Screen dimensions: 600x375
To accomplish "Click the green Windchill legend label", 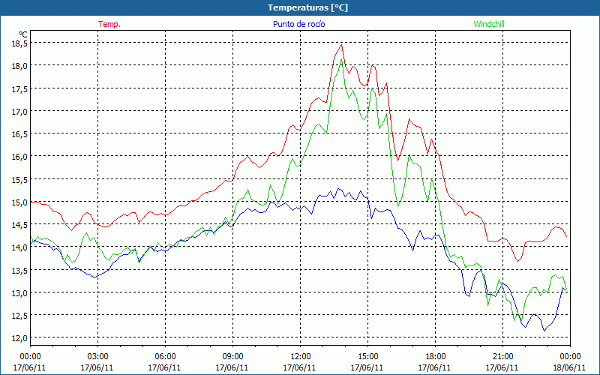I will pos(489,24).
